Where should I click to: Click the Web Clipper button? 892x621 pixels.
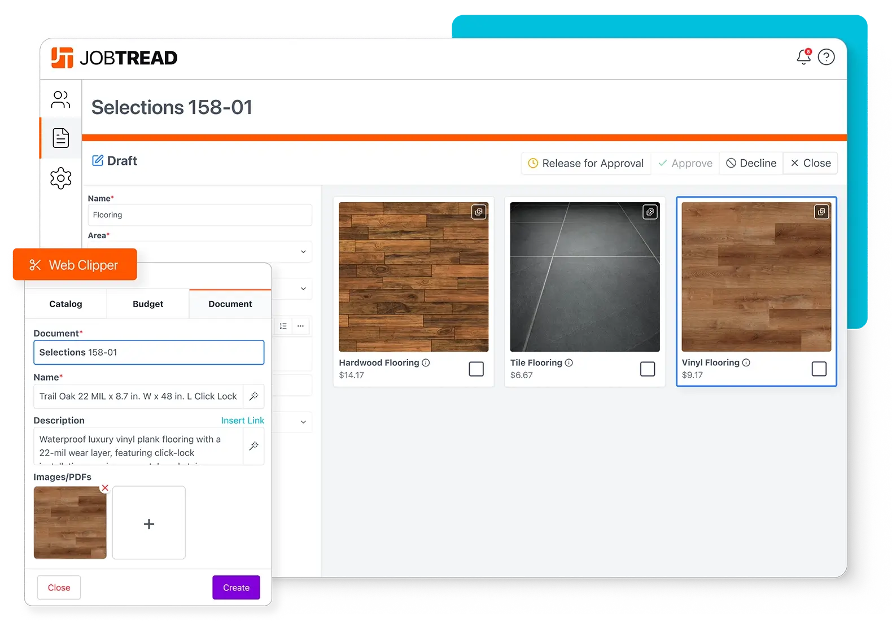coord(75,264)
